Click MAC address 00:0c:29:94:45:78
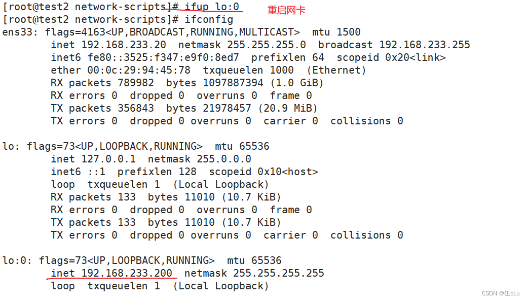 [x=139, y=71]
